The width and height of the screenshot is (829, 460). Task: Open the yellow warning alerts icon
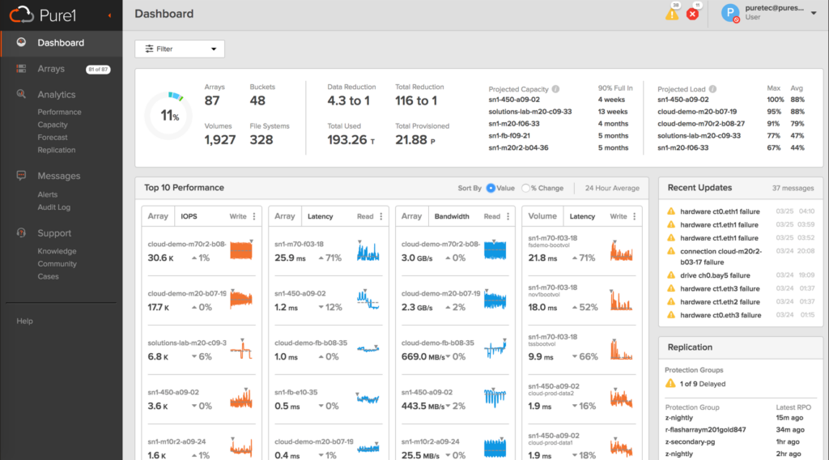672,14
